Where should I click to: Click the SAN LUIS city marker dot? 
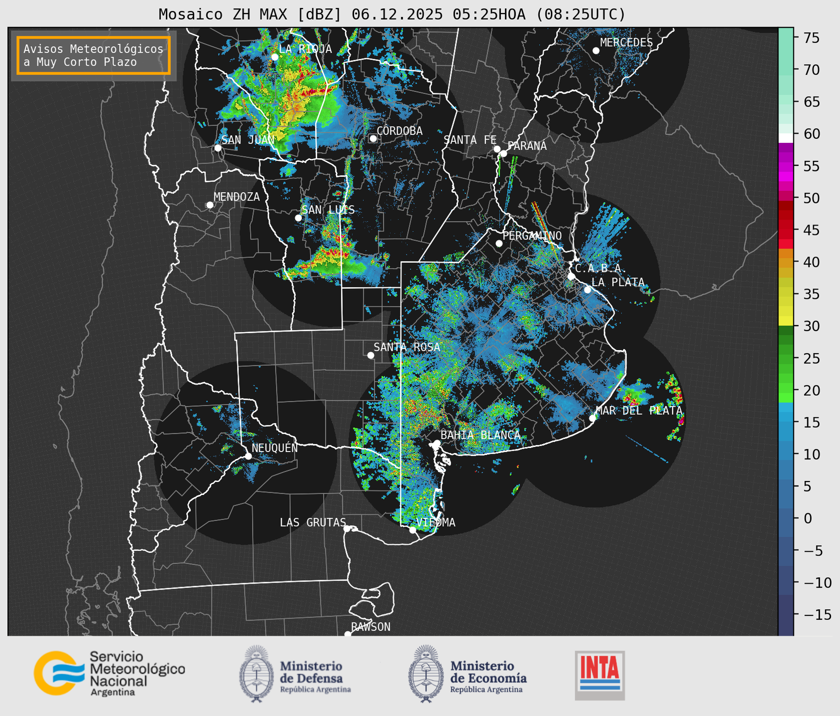click(x=298, y=218)
